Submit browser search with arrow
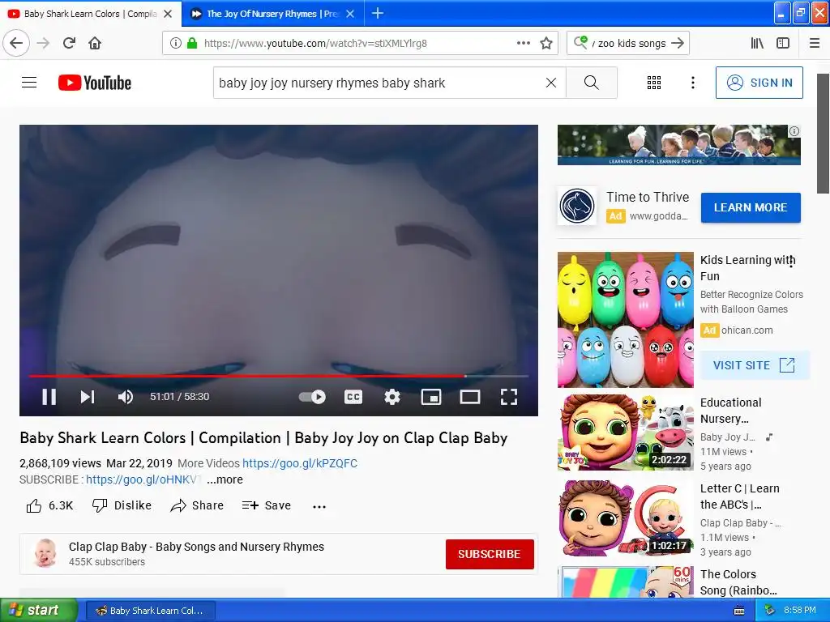Viewport: 830px width, 622px height. coord(678,44)
